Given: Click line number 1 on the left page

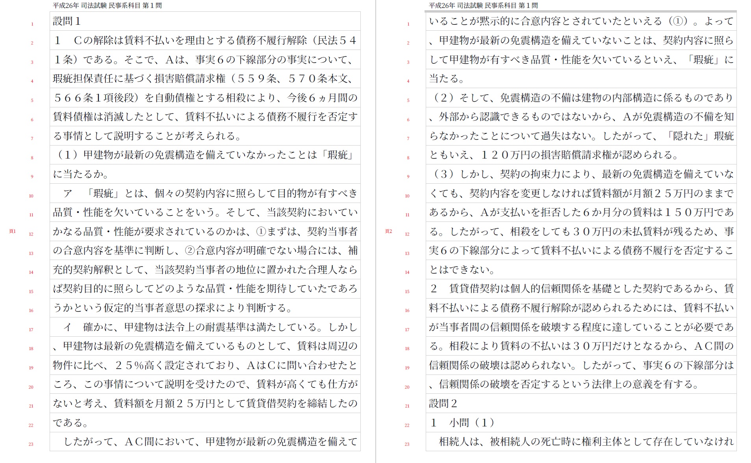Looking at the screenshot, I should click(x=32, y=24).
